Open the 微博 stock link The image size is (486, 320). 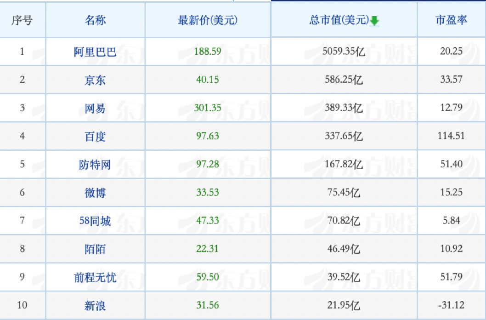point(95,193)
